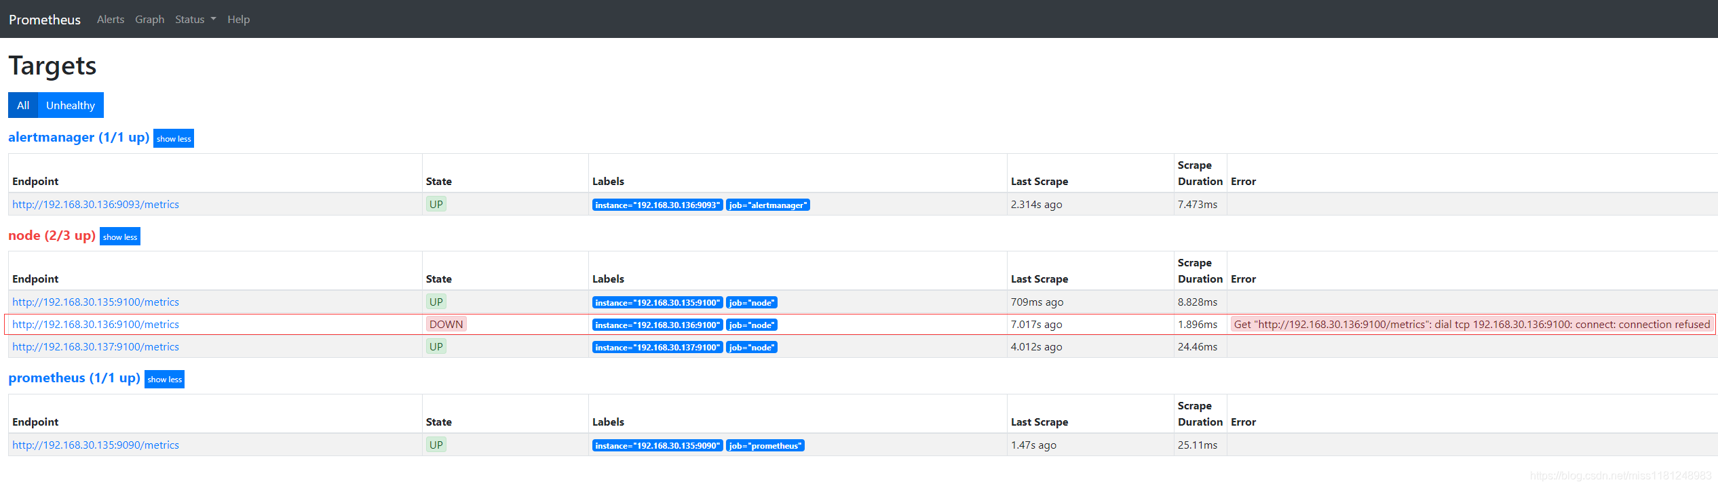Click the 24.46ms scrape duration value
The height and width of the screenshot is (488, 1718).
coord(1198,347)
